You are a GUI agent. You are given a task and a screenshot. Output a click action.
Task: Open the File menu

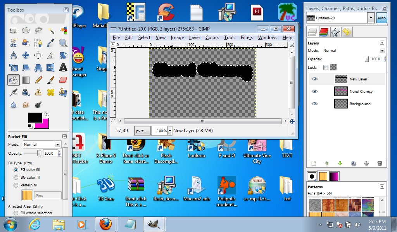coord(116,38)
